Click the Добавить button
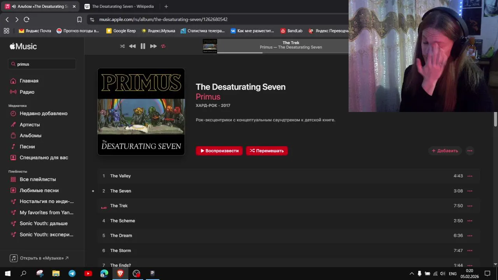This screenshot has height=280, width=498. pyautogui.click(x=445, y=151)
